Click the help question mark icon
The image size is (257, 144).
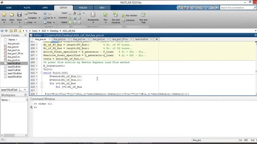click(217, 8)
